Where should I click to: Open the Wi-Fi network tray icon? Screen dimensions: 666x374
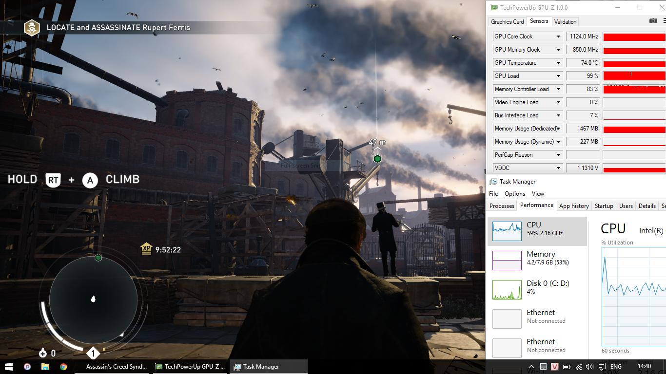click(578, 367)
